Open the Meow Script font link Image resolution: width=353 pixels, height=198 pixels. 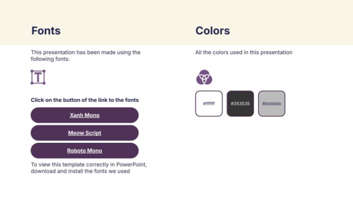pyautogui.click(x=85, y=133)
